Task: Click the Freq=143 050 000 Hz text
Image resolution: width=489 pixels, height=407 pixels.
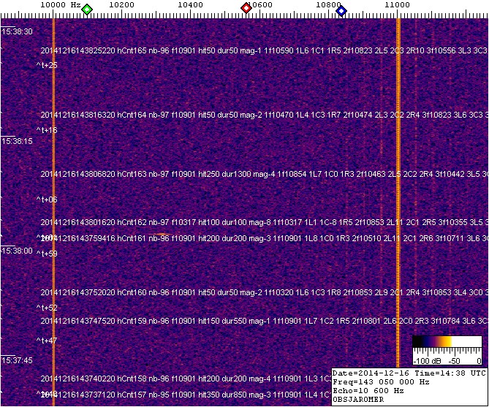Action: pyautogui.click(x=379, y=381)
